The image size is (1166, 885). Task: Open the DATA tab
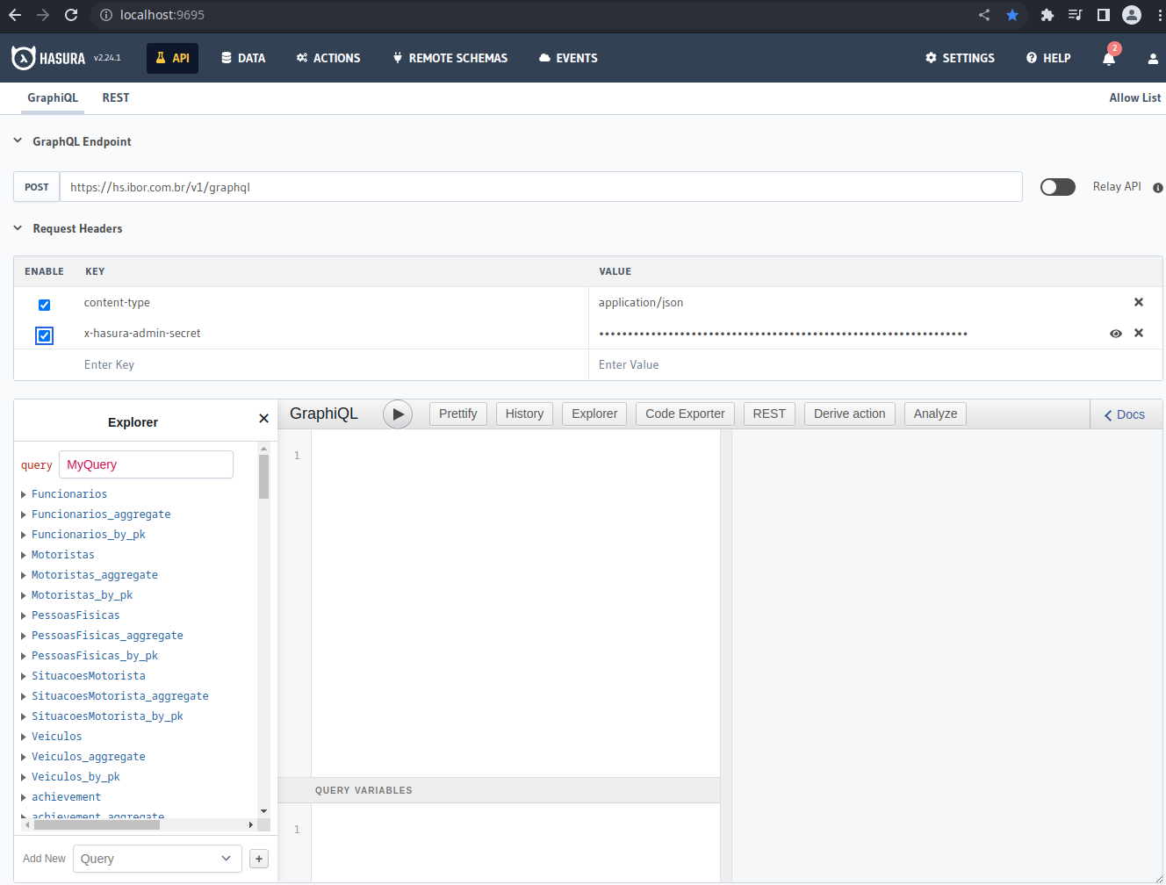(x=243, y=58)
